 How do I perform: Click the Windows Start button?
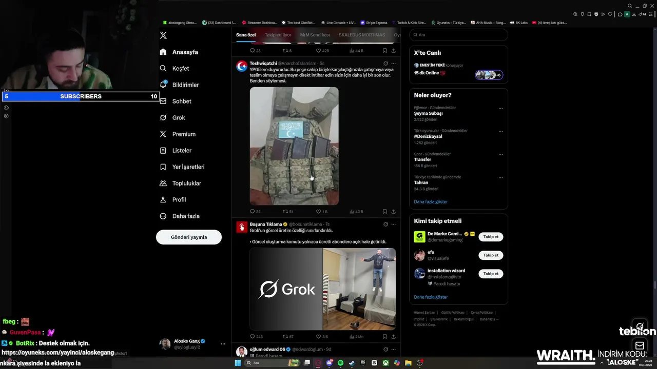pos(238,363)
